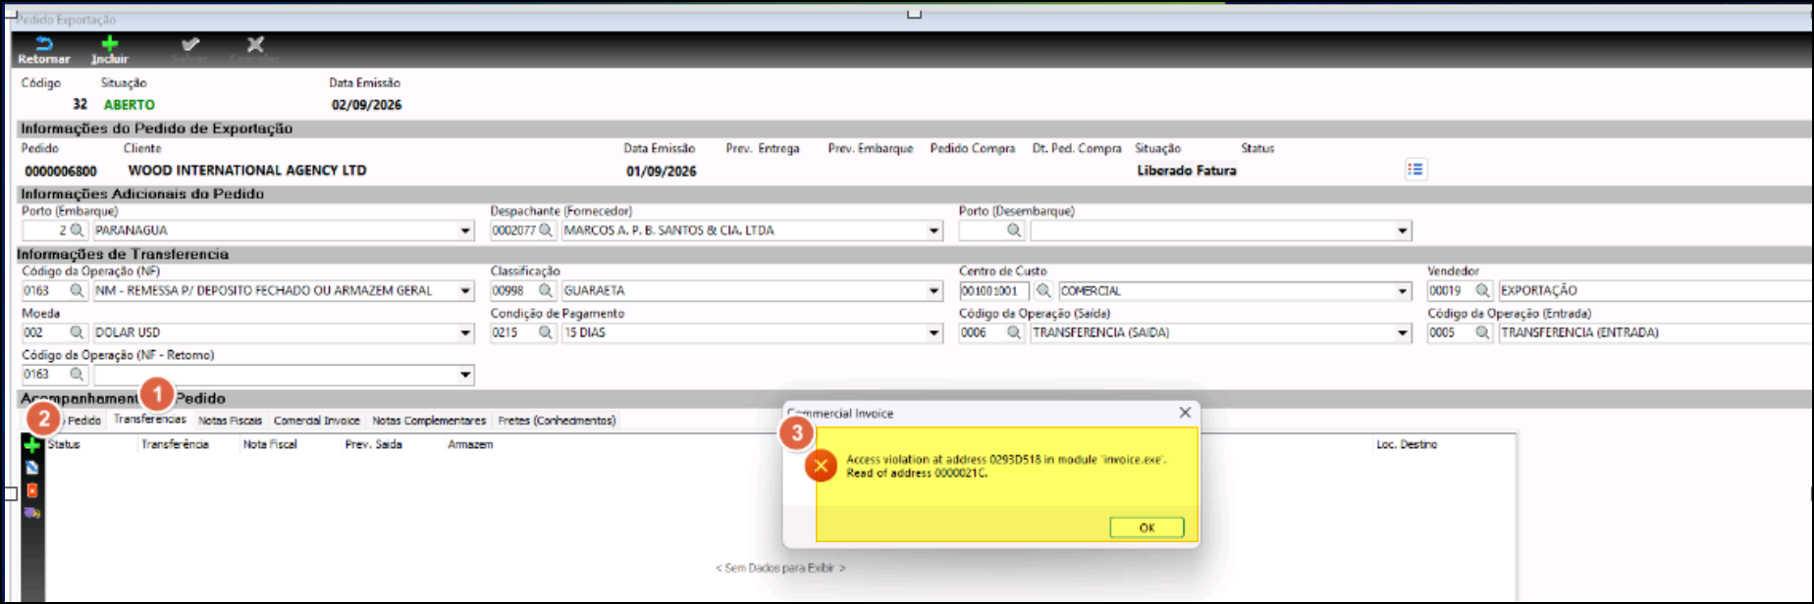The image size is (1814, 604).
Task: Click the Condição de Pagamento code field 0215
Action: click(512, 333)
